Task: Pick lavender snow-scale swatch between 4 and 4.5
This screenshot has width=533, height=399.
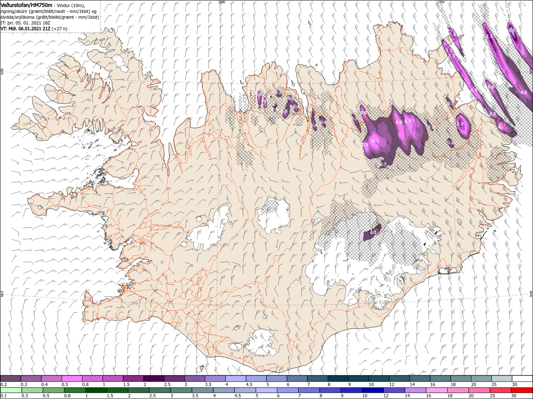Action: pyautogui.click(x=236, y=379)
